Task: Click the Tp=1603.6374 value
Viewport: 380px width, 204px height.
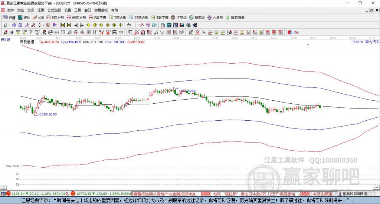Action: (x=49, y=42)
